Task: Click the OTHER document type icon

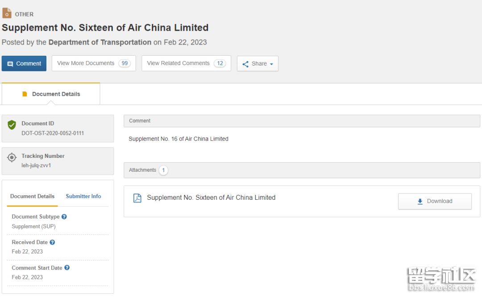Action: pos(7,13)
